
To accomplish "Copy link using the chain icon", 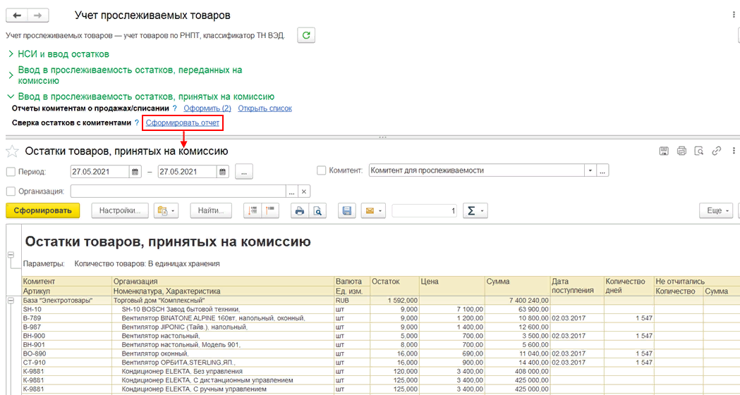I will [x=717, y=151].
